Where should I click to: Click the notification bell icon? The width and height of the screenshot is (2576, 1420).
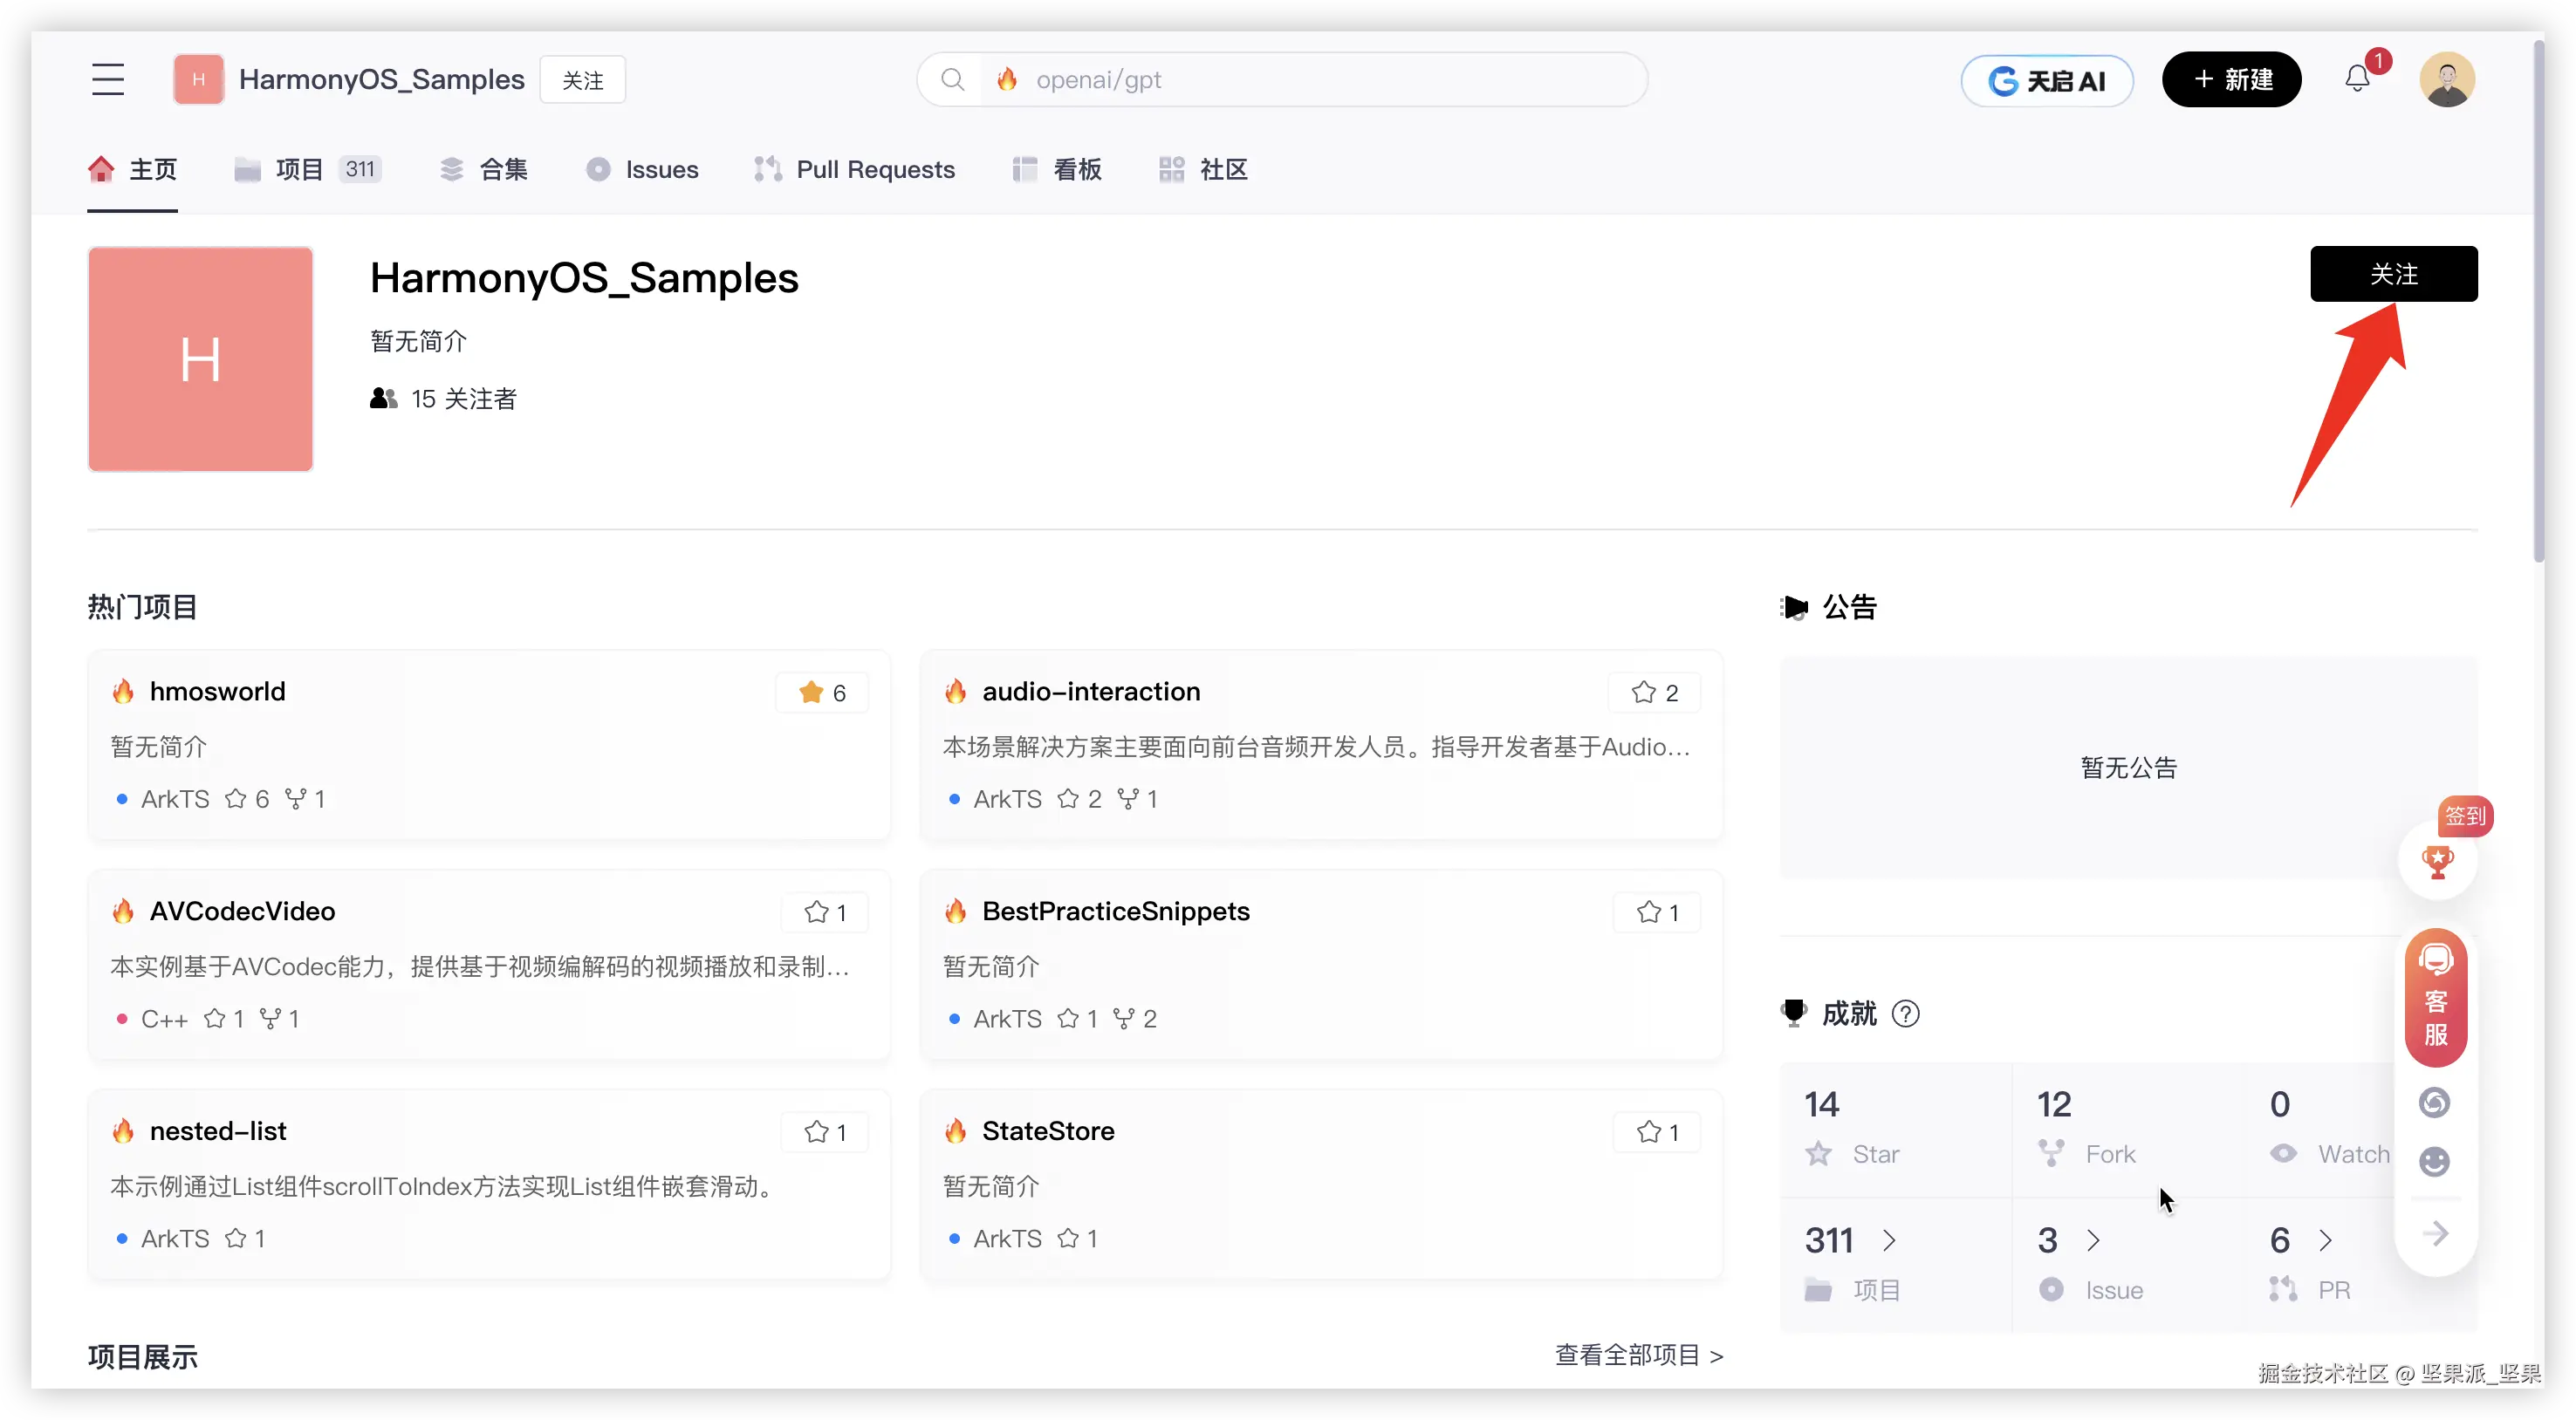click(2357, 79)
